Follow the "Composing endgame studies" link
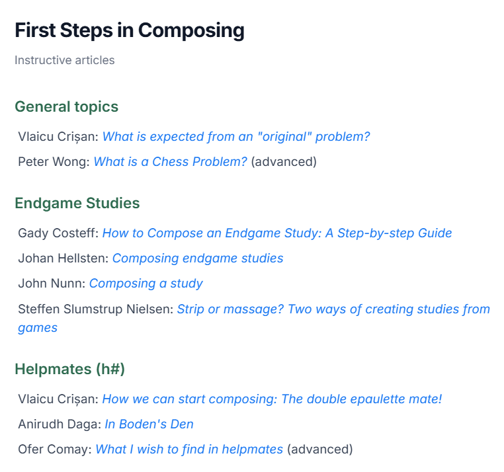The height and width of the screenshot is (472, 504). tap(197, 258)
